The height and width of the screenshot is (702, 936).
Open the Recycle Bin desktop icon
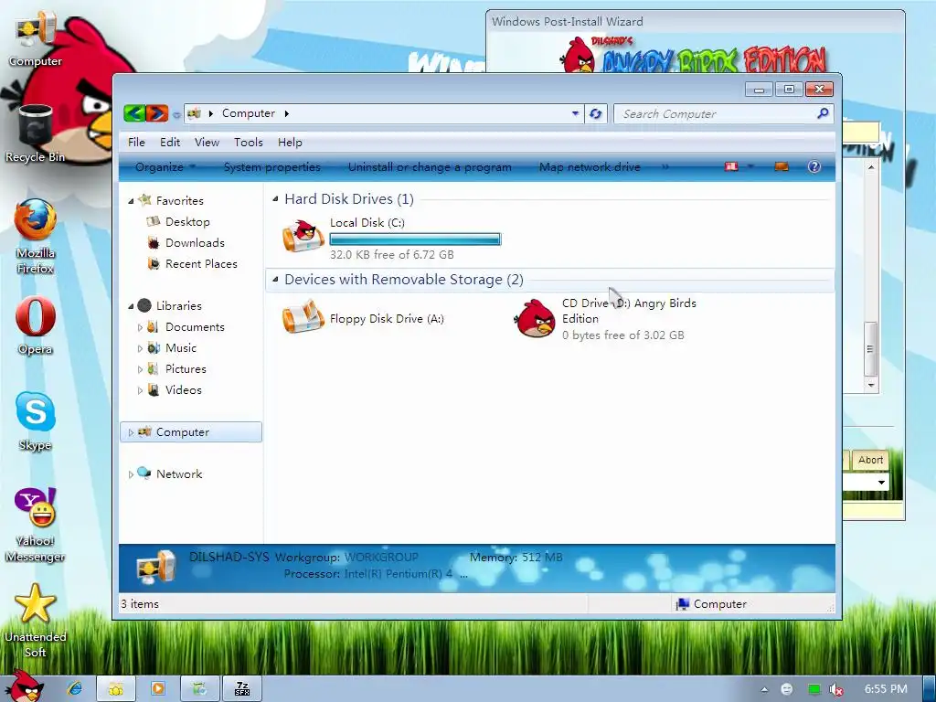[35, 133]
